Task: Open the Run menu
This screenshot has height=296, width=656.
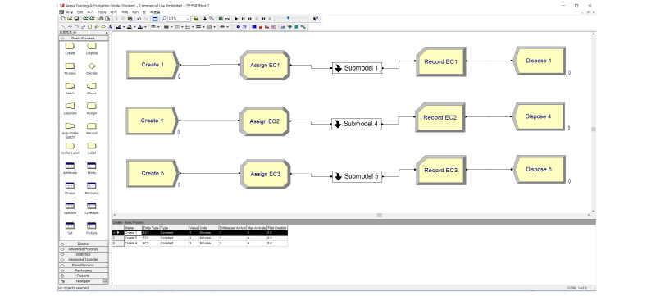Action: [135, 12]
